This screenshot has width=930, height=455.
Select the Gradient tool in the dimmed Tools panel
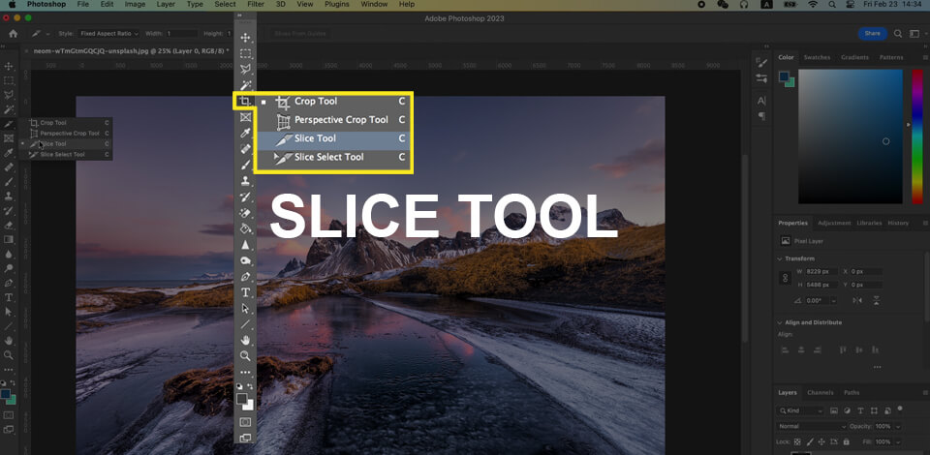(x=9, y=239)
